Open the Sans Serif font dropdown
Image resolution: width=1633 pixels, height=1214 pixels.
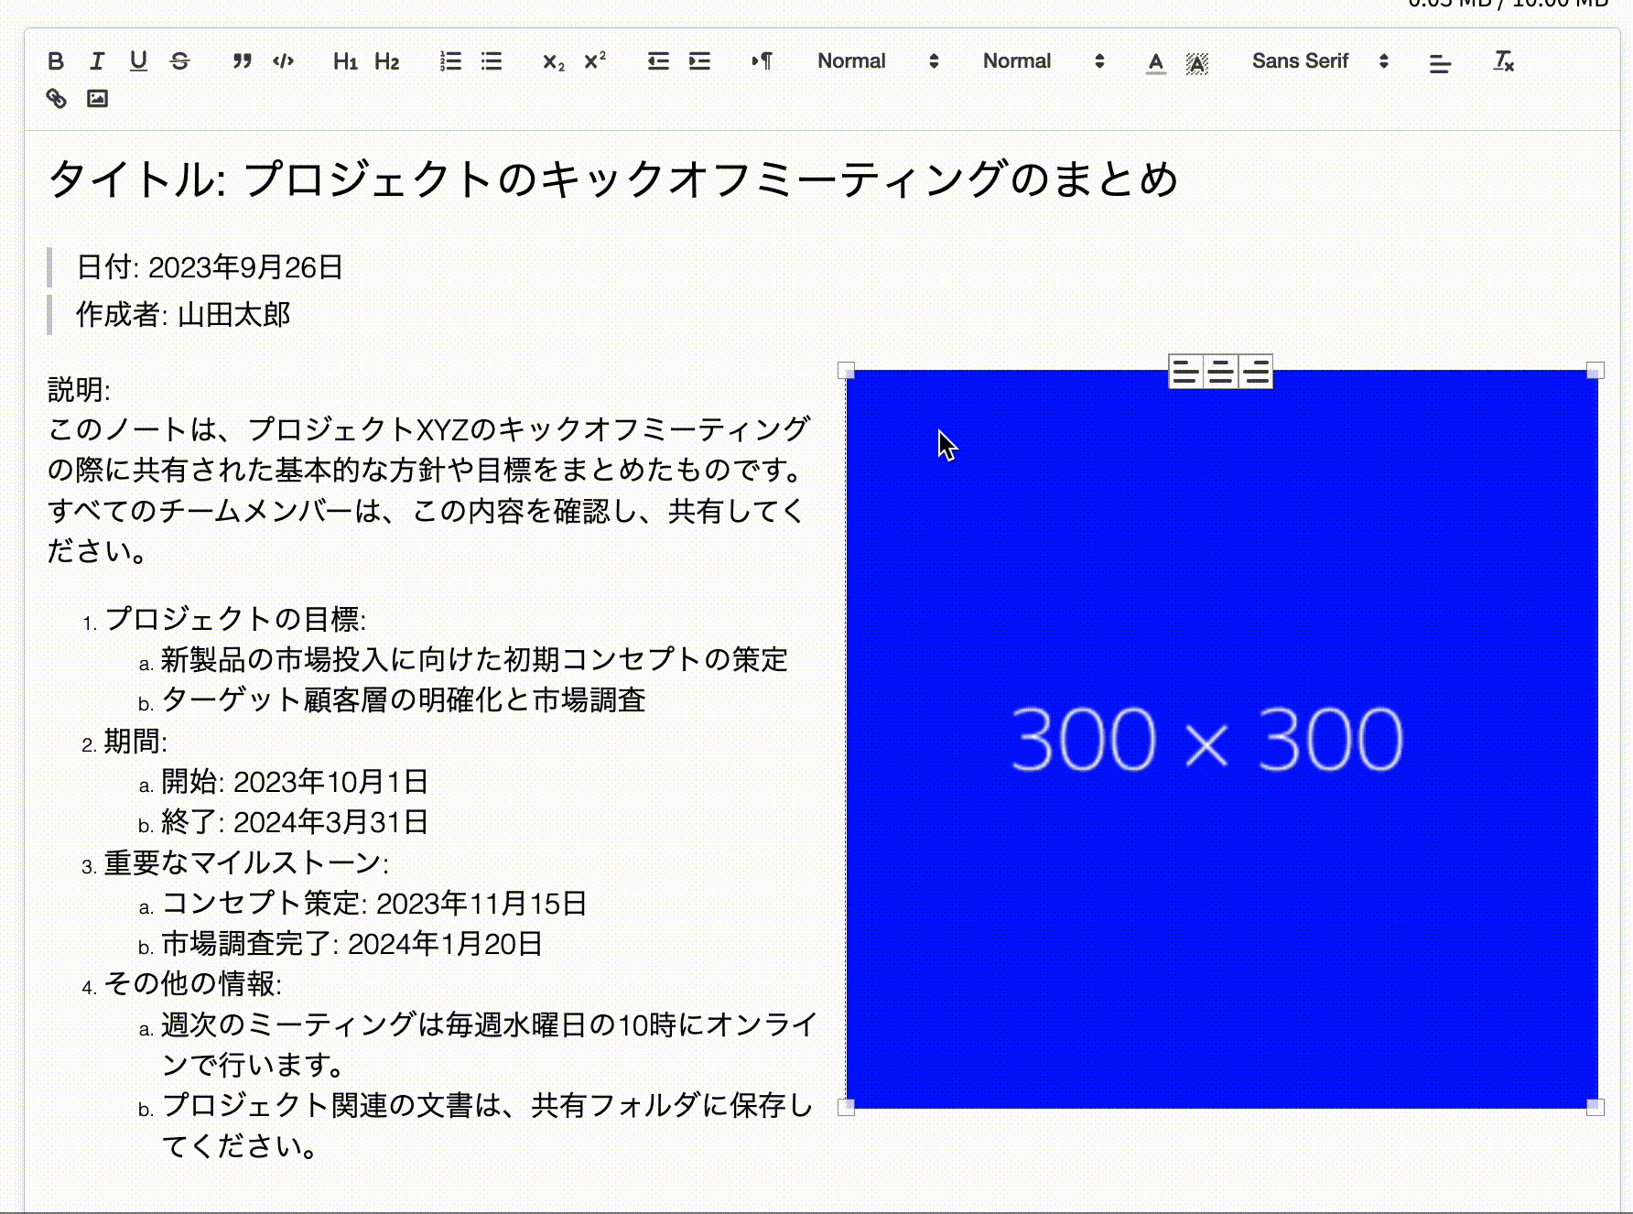pos(1320,61)
